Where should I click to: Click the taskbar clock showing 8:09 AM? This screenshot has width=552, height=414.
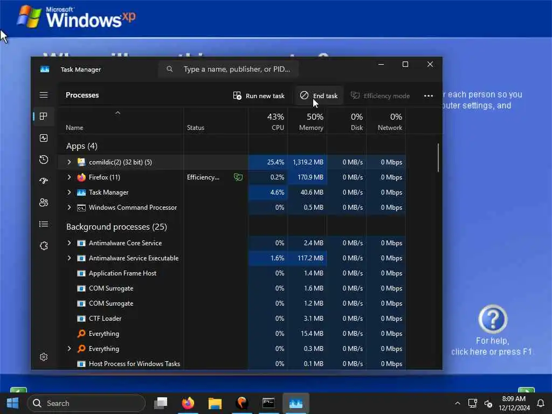tap(514, 403)
